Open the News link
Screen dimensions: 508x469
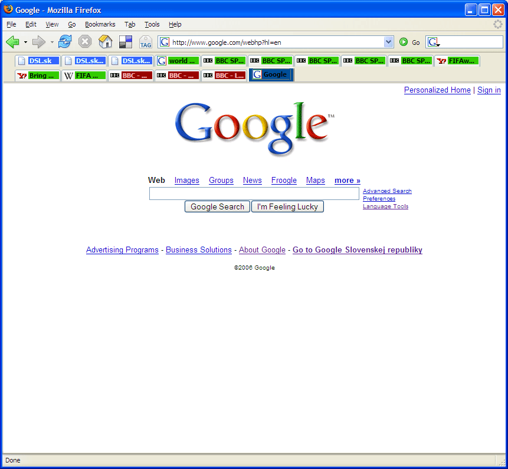pos(253,181)
